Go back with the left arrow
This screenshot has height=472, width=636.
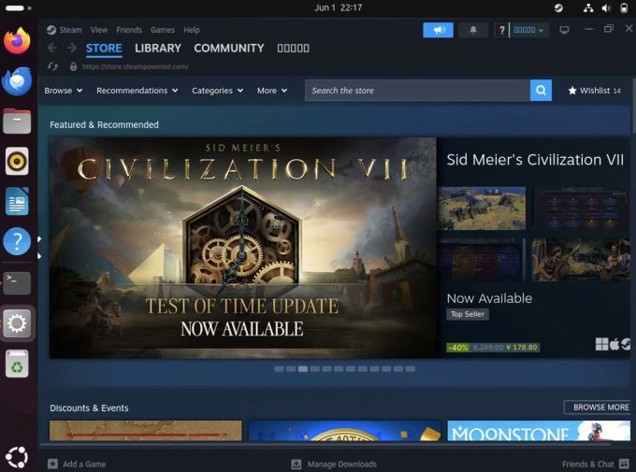[52, 48]
